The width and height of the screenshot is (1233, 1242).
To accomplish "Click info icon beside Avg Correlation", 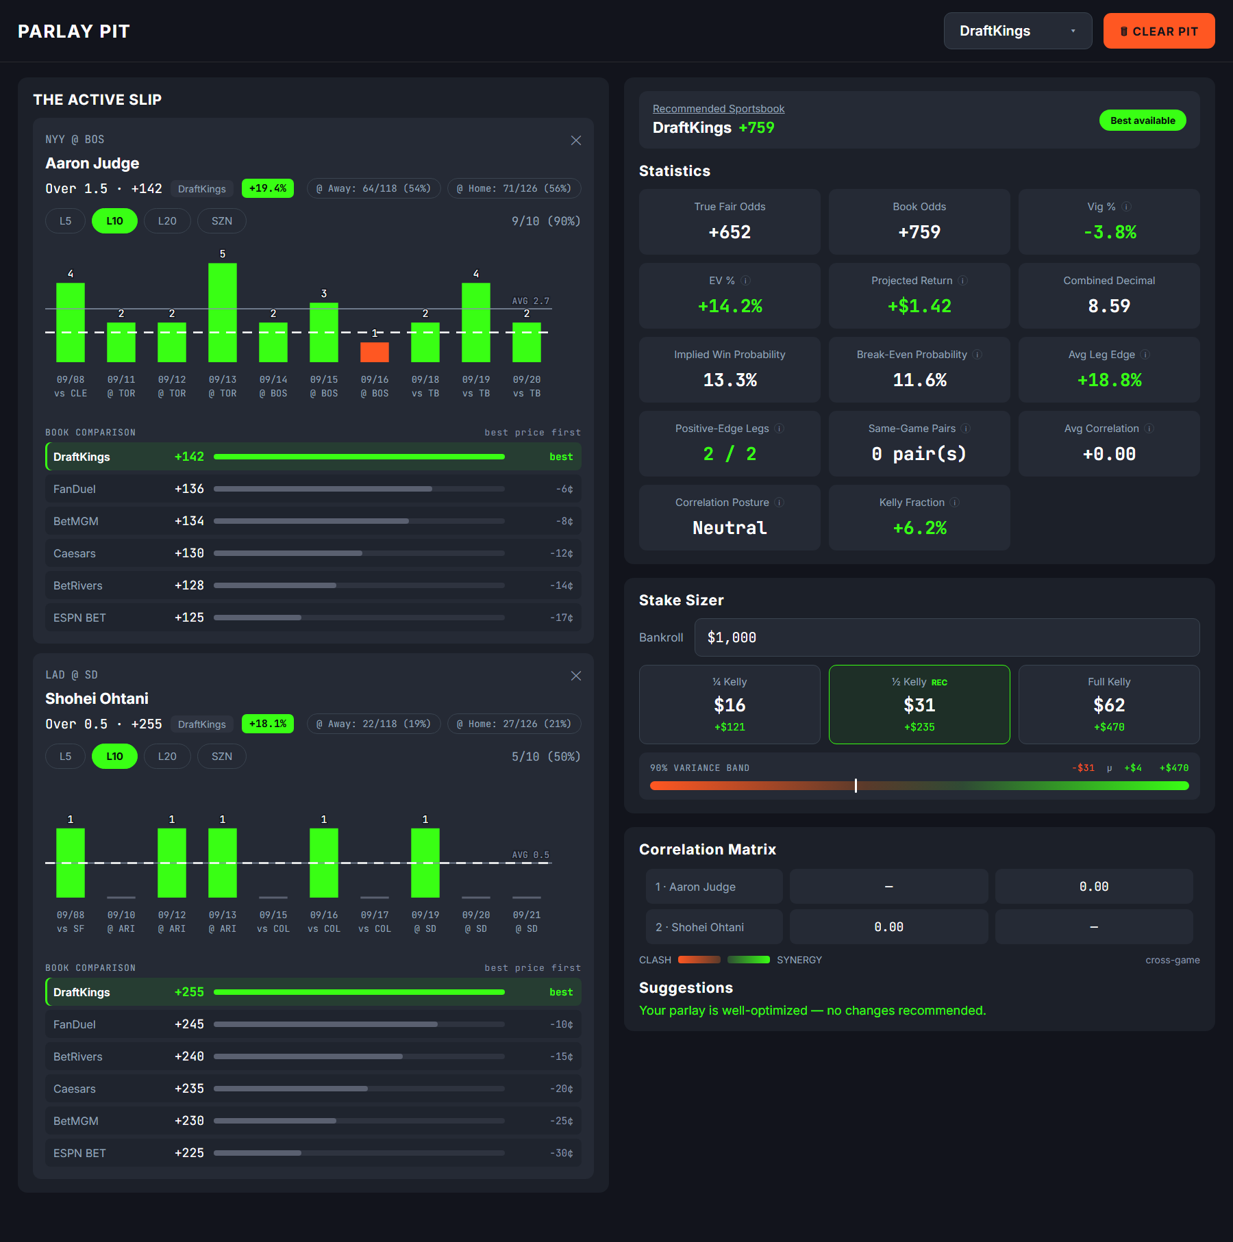I will [x=1149, y=429].
